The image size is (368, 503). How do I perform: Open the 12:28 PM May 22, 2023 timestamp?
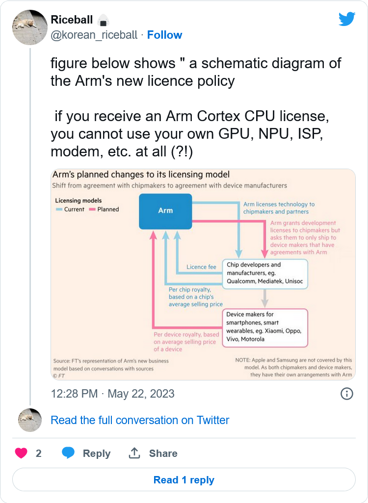tap(112, 394)
